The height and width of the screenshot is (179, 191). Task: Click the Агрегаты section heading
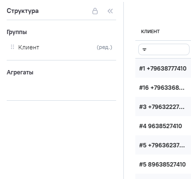[x=20, y=72]
